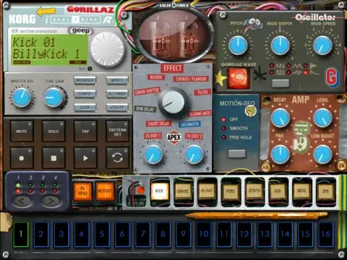Open the Settings button

117,94
